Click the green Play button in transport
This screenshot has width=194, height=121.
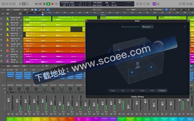[48, 4]
